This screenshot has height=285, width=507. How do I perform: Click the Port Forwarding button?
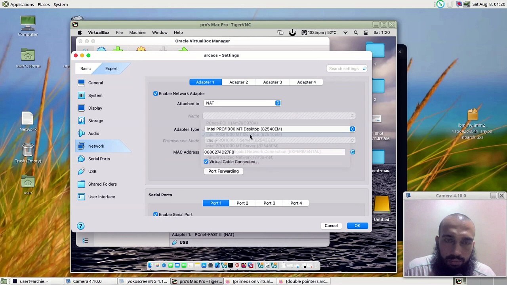(x=223, y=171)
